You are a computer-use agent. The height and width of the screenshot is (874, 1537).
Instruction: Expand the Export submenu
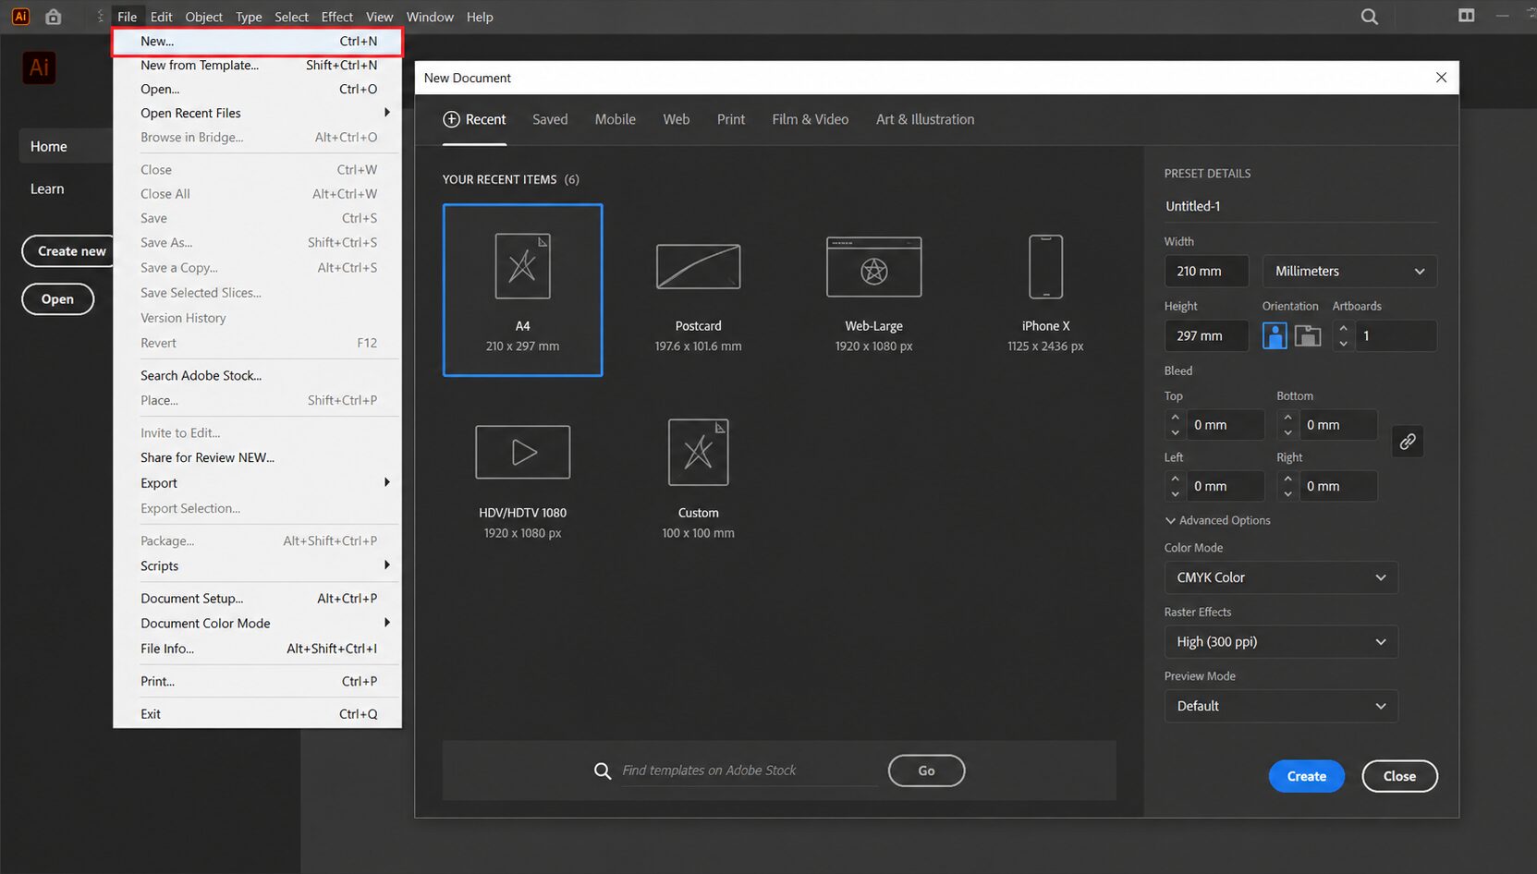click(x=257, y=483)
